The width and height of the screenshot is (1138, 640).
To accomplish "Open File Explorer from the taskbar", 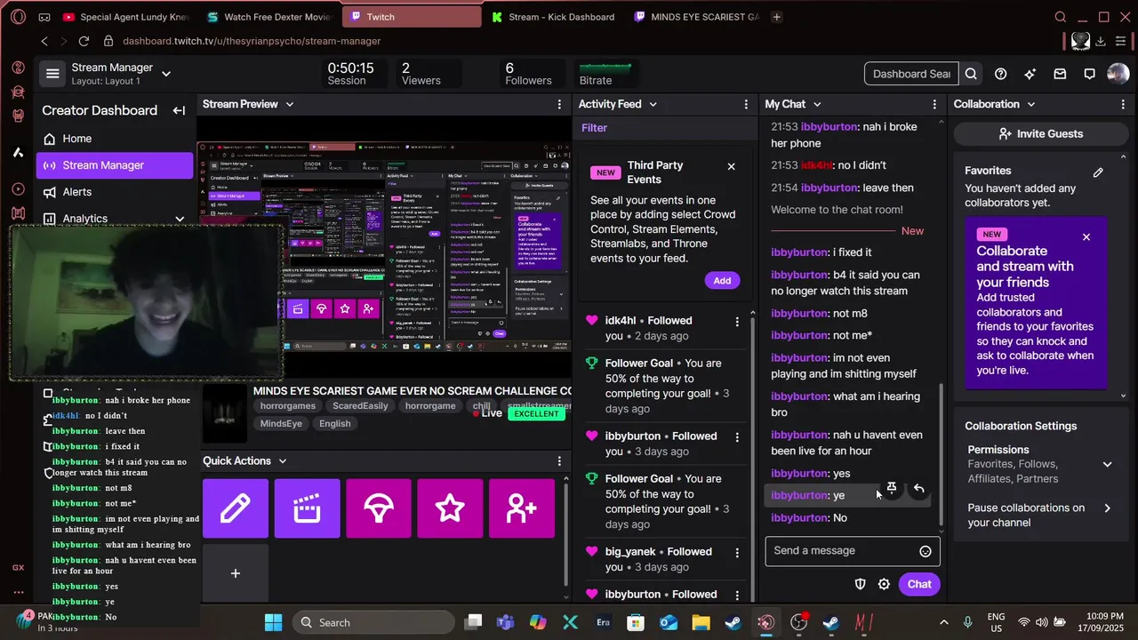I will pyautogui.click(x=701, y=622).
